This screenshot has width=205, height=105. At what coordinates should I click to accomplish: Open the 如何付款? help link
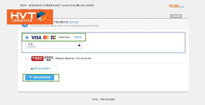click(74, 22)
